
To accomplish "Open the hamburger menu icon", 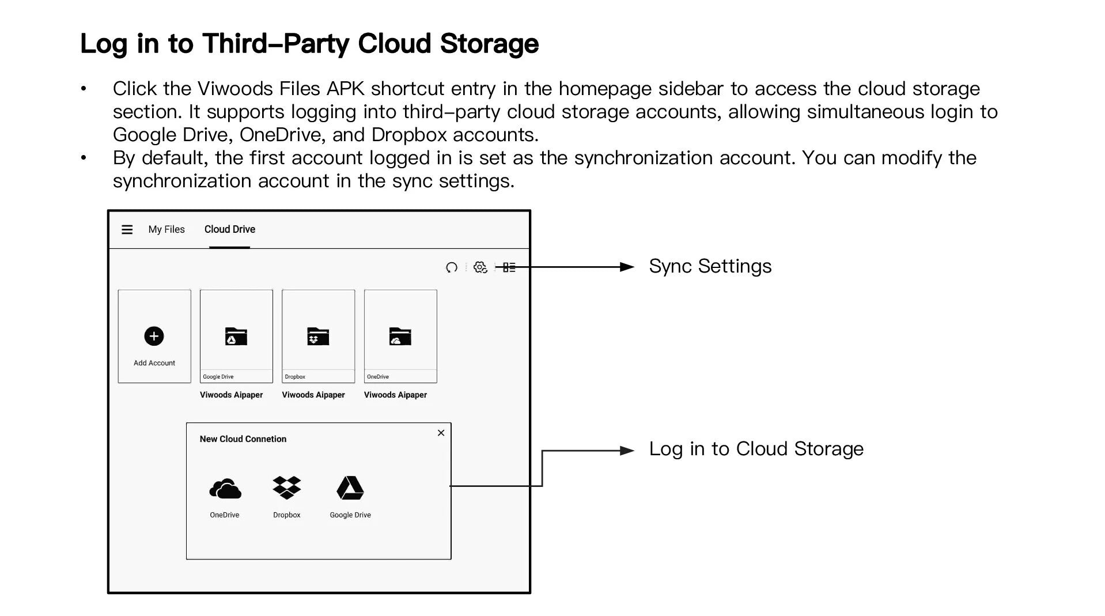I will (x=127, y=229).
